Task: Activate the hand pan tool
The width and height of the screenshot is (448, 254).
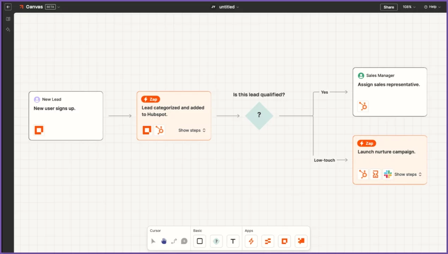Action: [x=164, y=241]
